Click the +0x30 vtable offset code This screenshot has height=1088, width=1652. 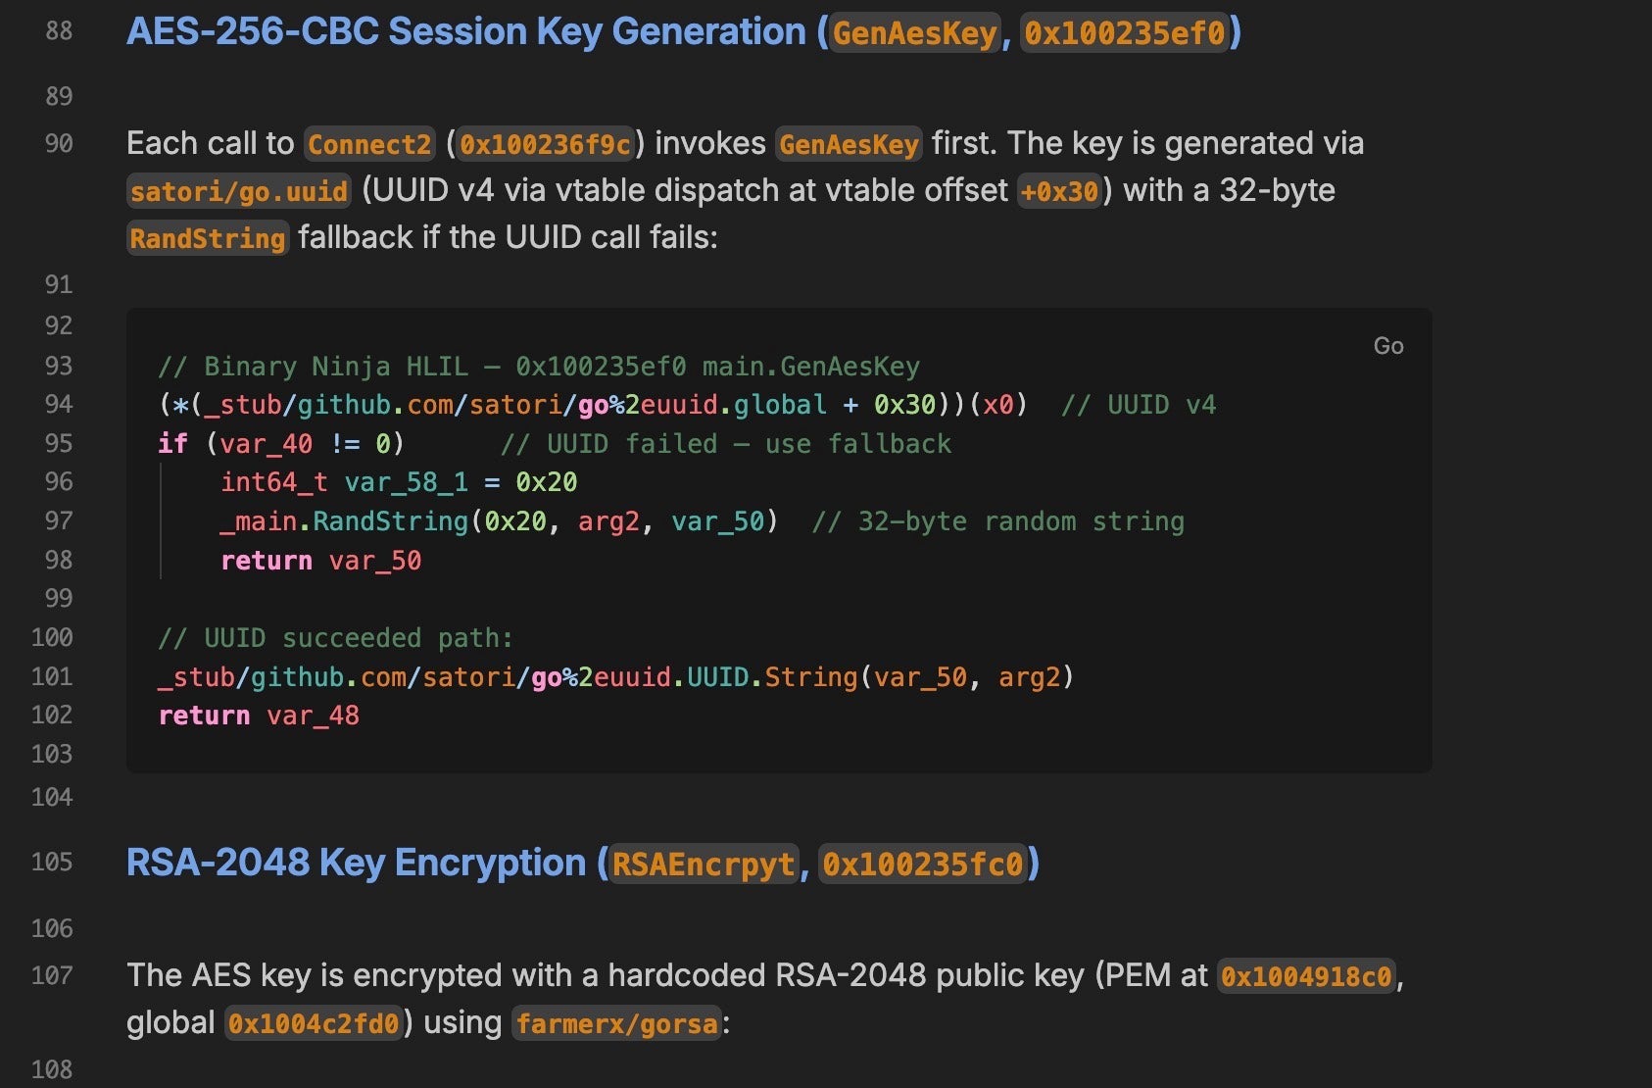tap(1059, 191)
